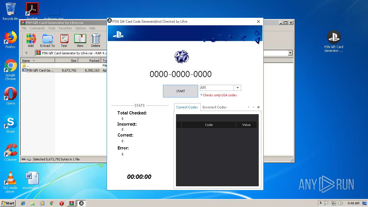The image size is (368, 207).
Task: Open WinRAR Help menu
Action: [92, 28]
